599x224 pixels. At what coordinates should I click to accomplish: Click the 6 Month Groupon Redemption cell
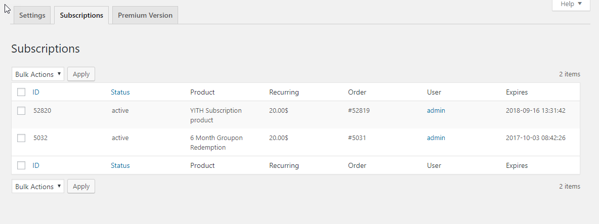(216, 142)
